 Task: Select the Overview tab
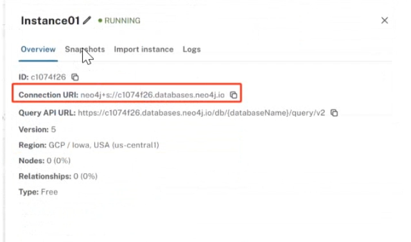click(x=39, y=49)
